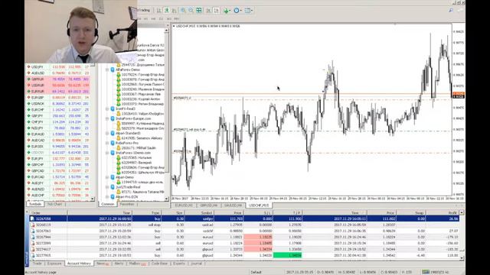Image resolution: width=490 pixels, height=275 pixels.
Task: Sort history by the Type column header
Action: (146, 212)
